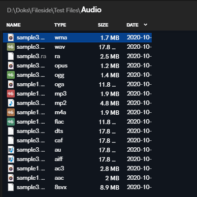This screenshot has height=197, width=197.
Task: Select the sample3.ra file name
Action: pyautogui.click(x=32, y=56)
